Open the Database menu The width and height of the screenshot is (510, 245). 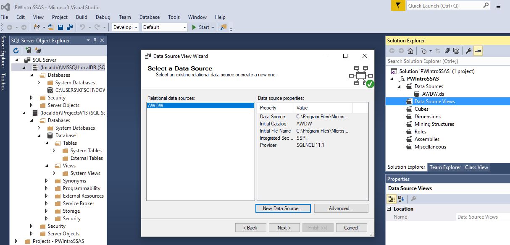click(149, 17)
